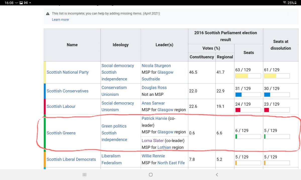The height and width of the screenshot is (180, 301).
Task: Open the Federalism ideology link
Action: (112, 163)
